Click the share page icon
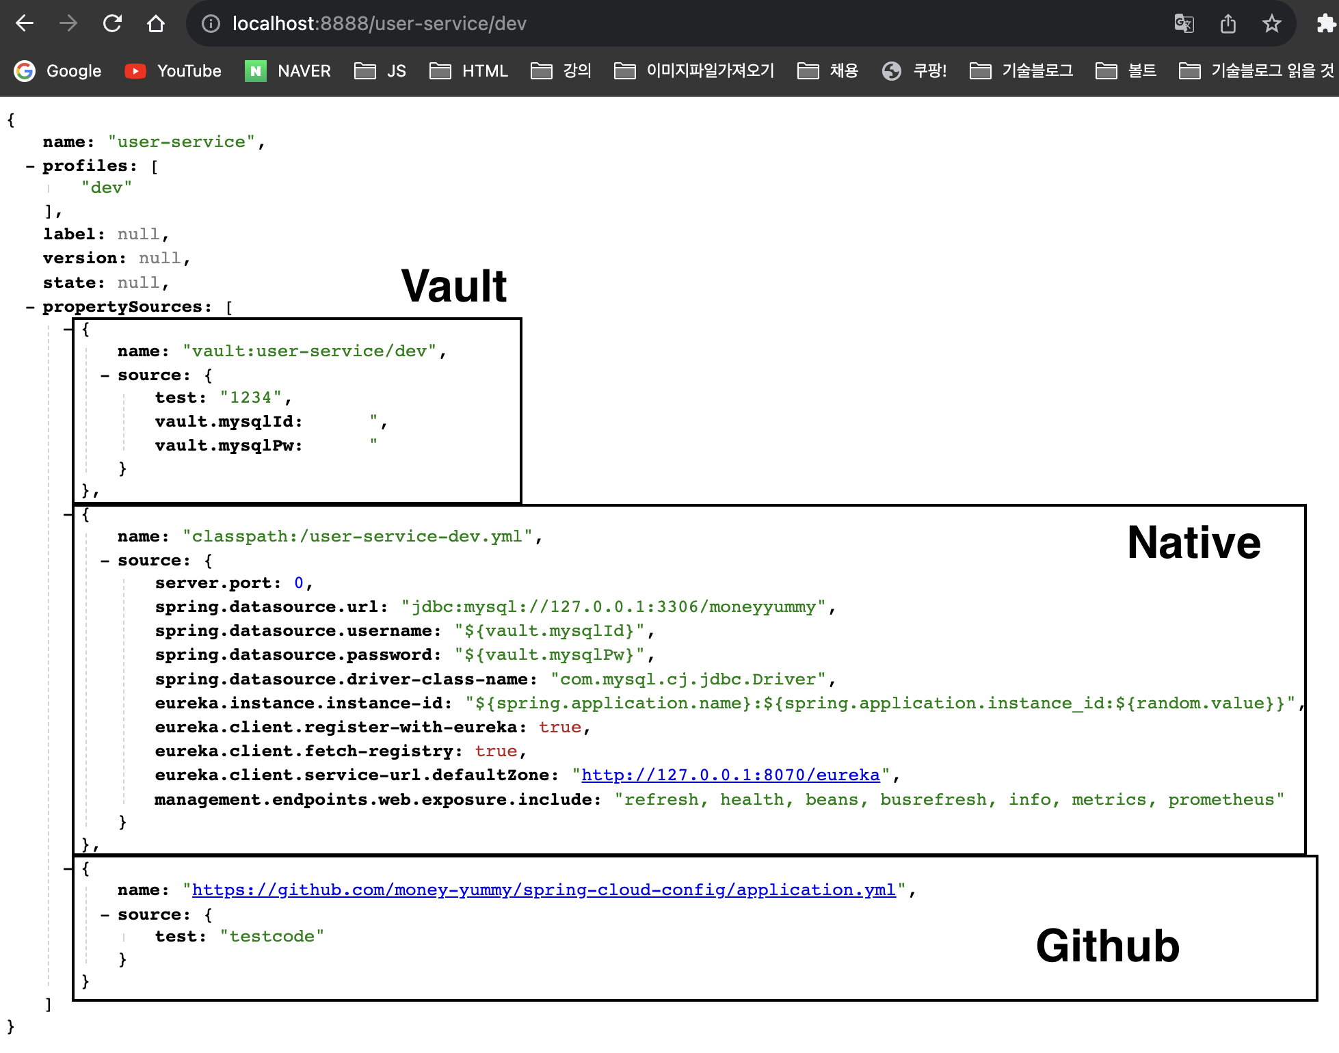 point(1228,24)
